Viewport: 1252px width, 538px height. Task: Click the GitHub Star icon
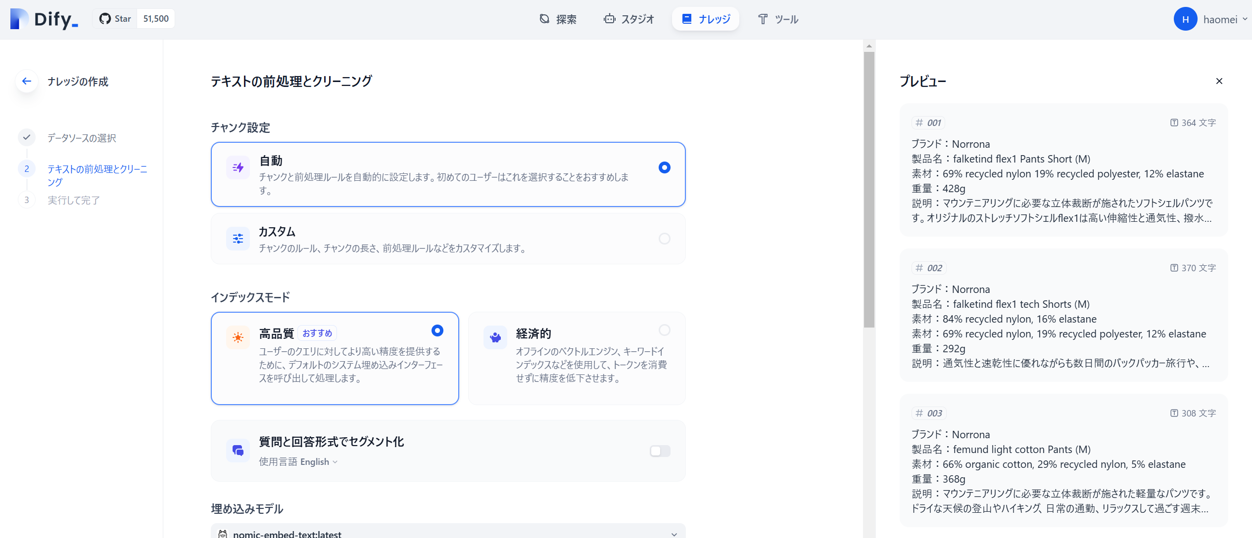(x=105, y=19)
